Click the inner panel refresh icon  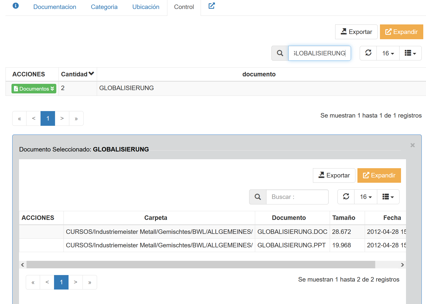click(346, 197)
